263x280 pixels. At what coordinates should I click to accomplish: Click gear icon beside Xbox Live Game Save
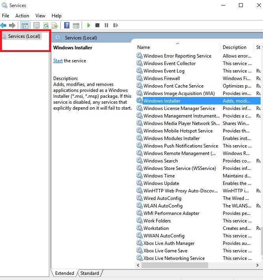point(140,250)
